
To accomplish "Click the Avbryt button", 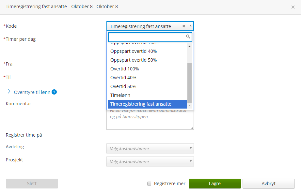I will pyautogui.click(x=269, y=184).
